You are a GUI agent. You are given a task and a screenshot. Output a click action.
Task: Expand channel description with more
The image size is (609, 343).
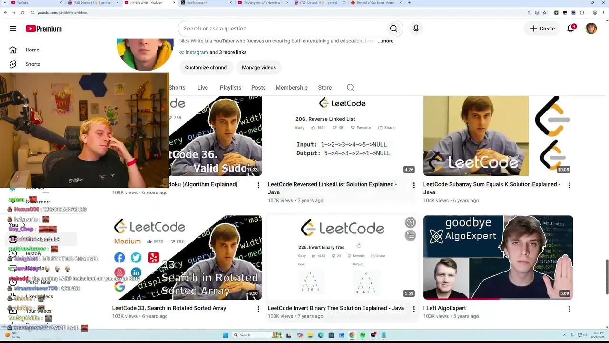(x=386, y=41)
